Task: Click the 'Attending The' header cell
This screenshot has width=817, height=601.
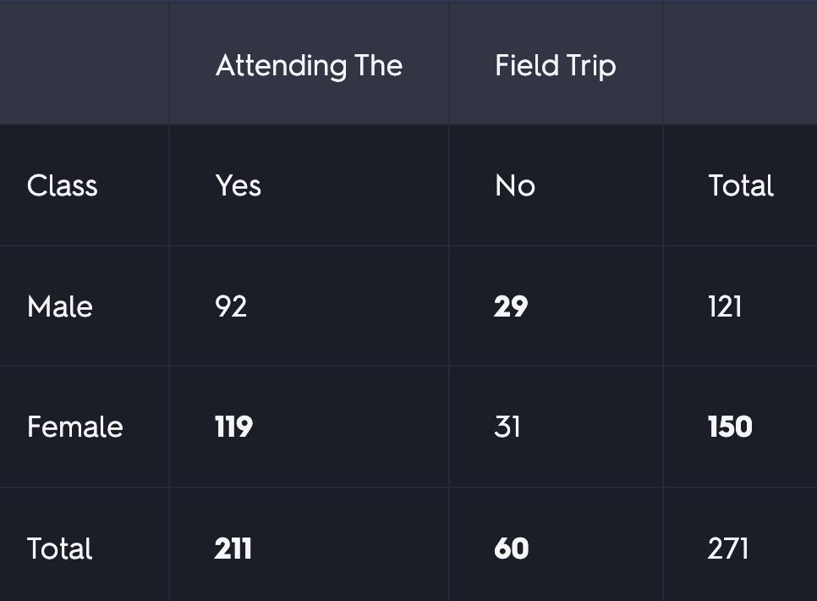Action: pos(309,66)
